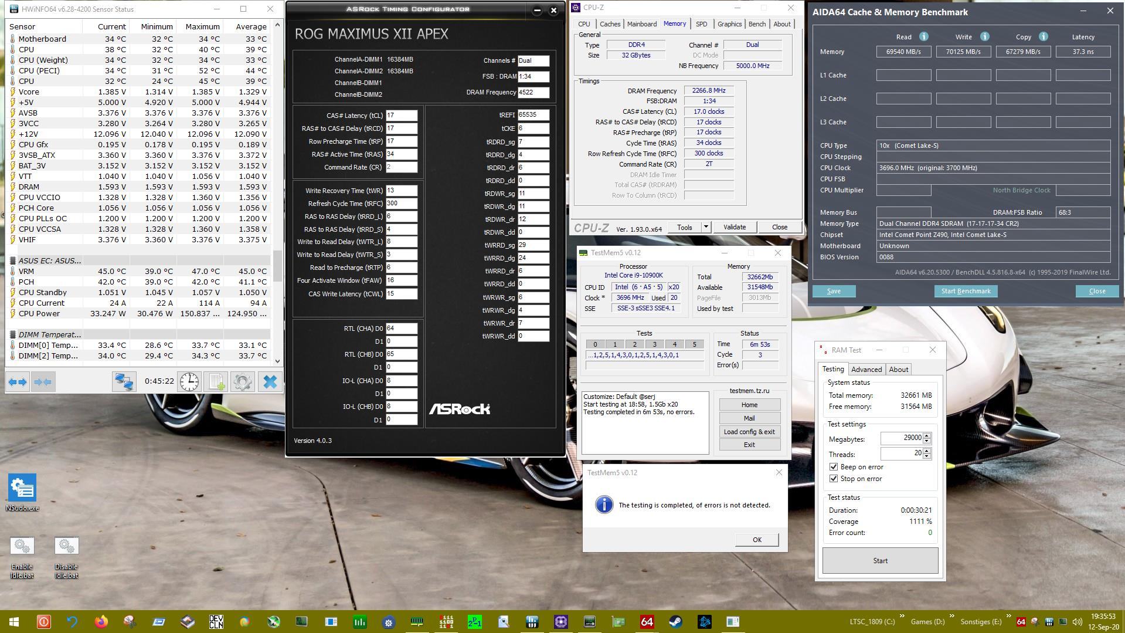Click HWiNFO vertical scrollbar down arrow
Viewport: 1125px width, 633px height.
[277, 361]
